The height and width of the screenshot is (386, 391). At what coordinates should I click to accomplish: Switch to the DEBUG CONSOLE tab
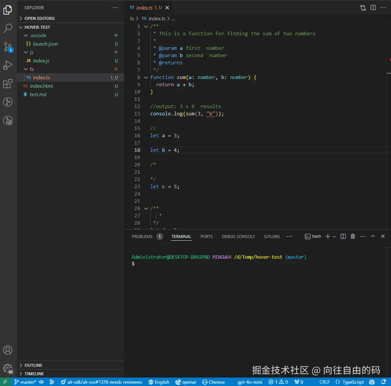[x=238, y=237]
